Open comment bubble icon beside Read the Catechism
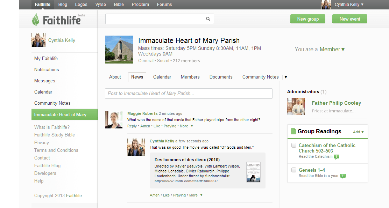 tap(337, 157)
